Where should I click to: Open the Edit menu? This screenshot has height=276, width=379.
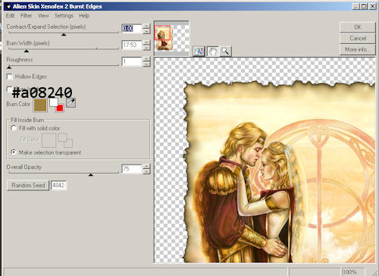(x=10, y=16)
